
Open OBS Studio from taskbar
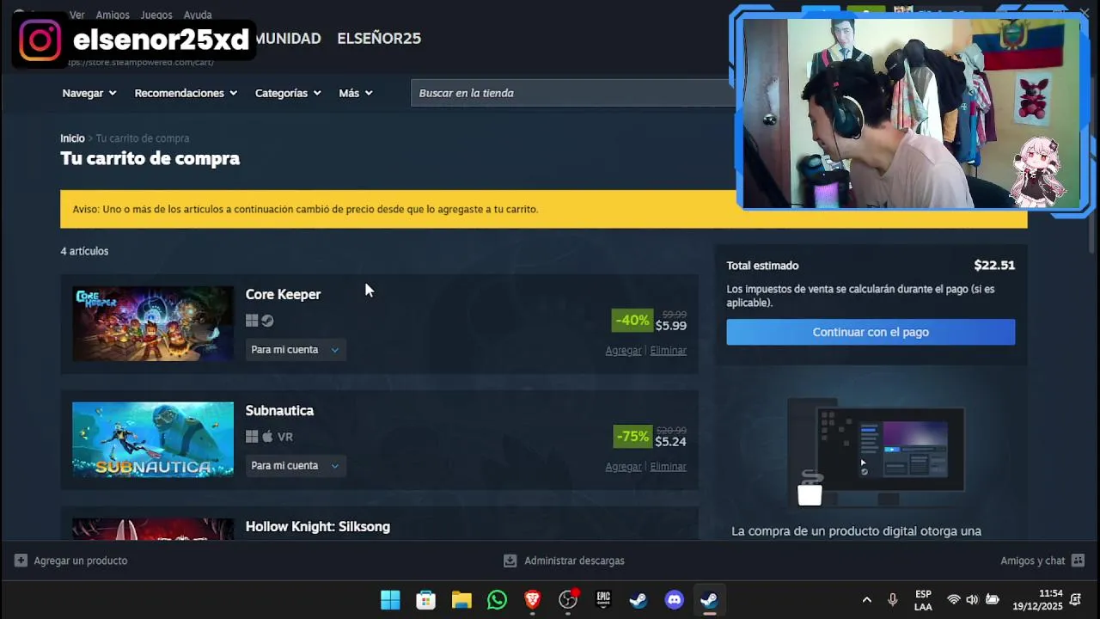[x=568, y=600]
